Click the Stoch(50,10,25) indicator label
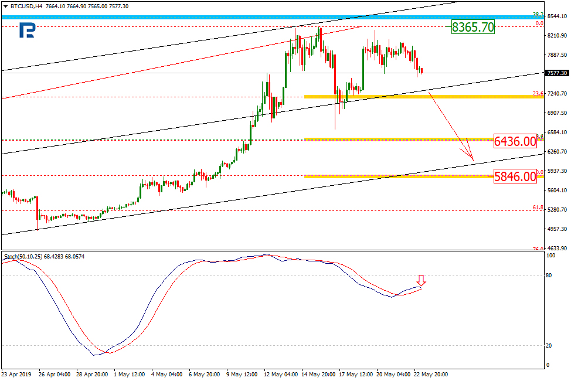571x381 pixels. 23,256
